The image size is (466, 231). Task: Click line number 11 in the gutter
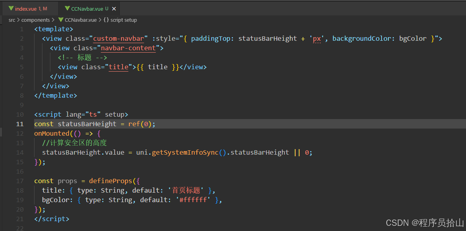point(19,124)
